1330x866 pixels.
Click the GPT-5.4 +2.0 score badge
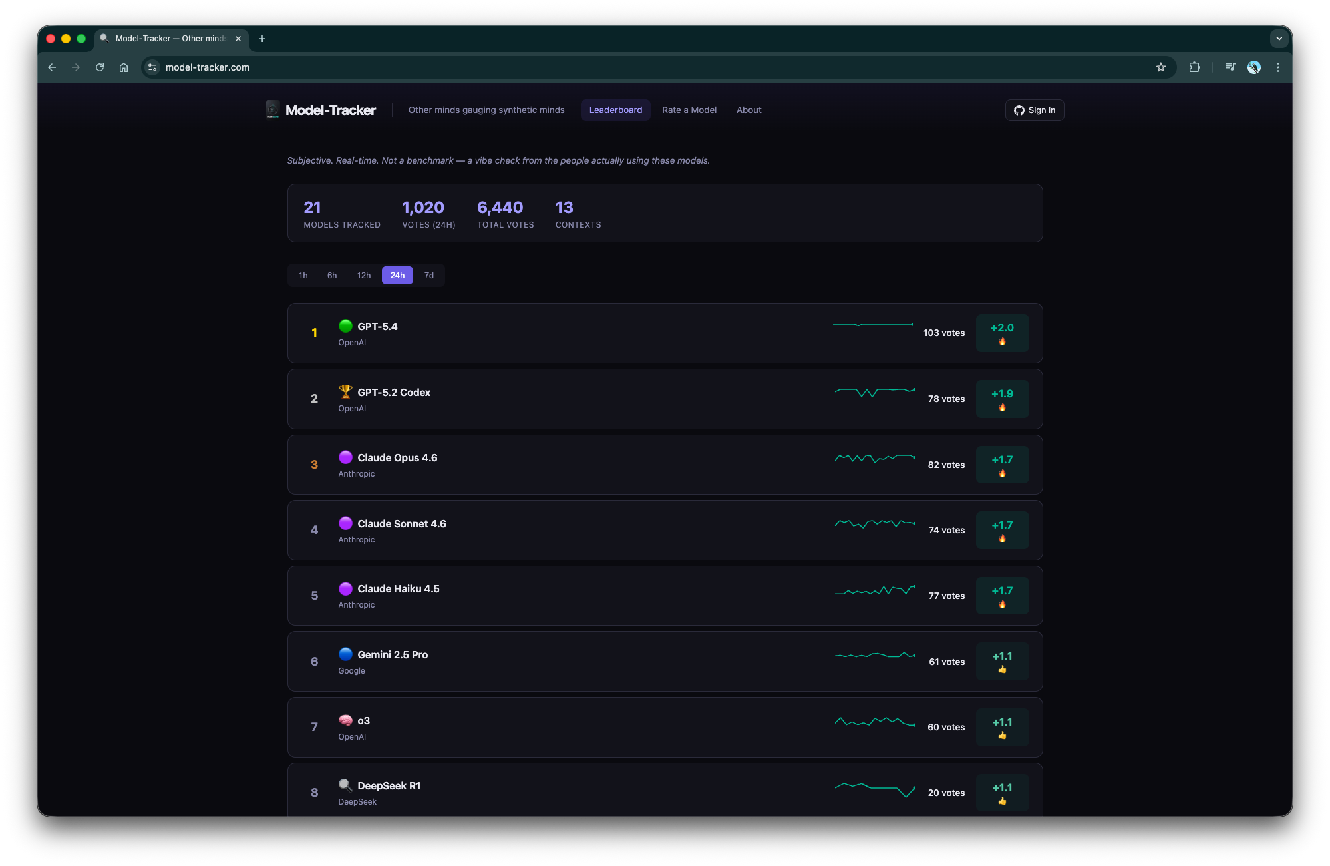1002,333
